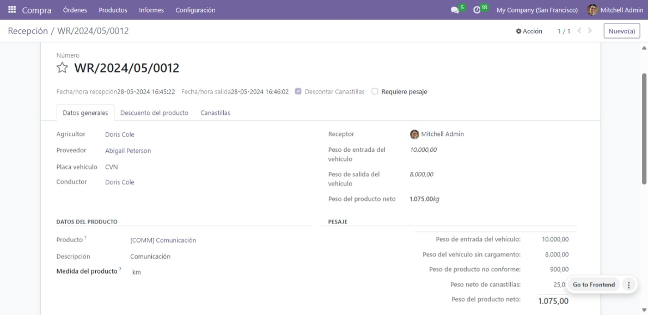The height and width of the screenshot is (315, 648).
Task: Mark record WR/2024/05/0012 as favorite star
Action: [x=63, y=68]
